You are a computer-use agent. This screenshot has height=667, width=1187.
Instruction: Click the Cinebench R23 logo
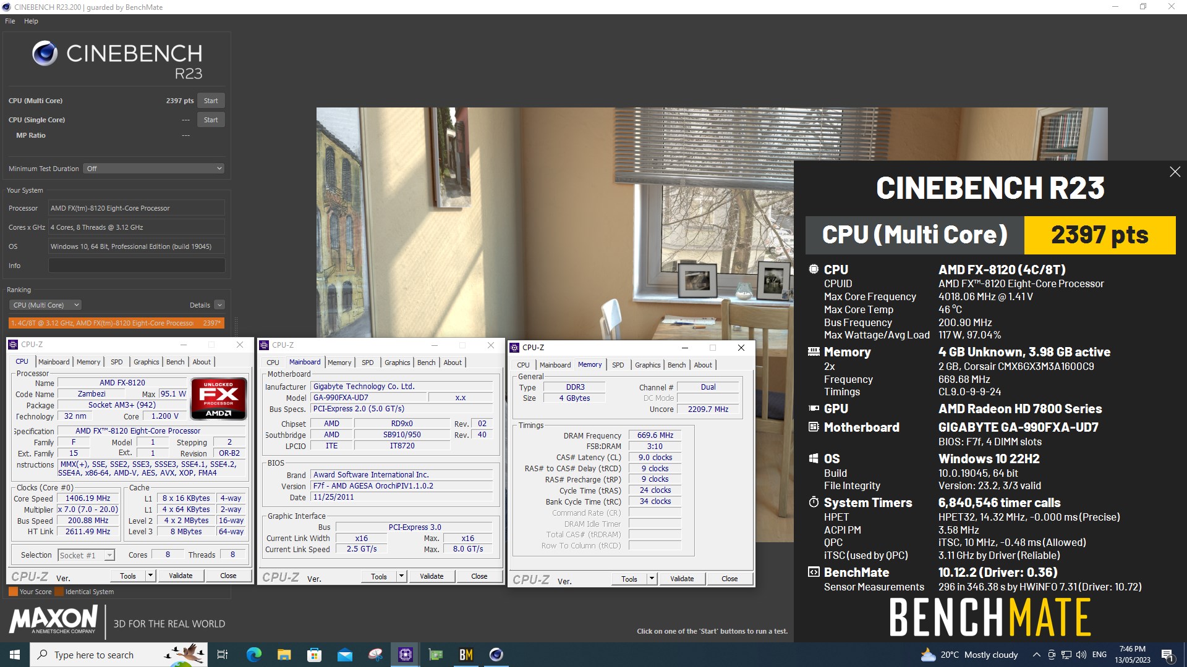coord(117,61)
